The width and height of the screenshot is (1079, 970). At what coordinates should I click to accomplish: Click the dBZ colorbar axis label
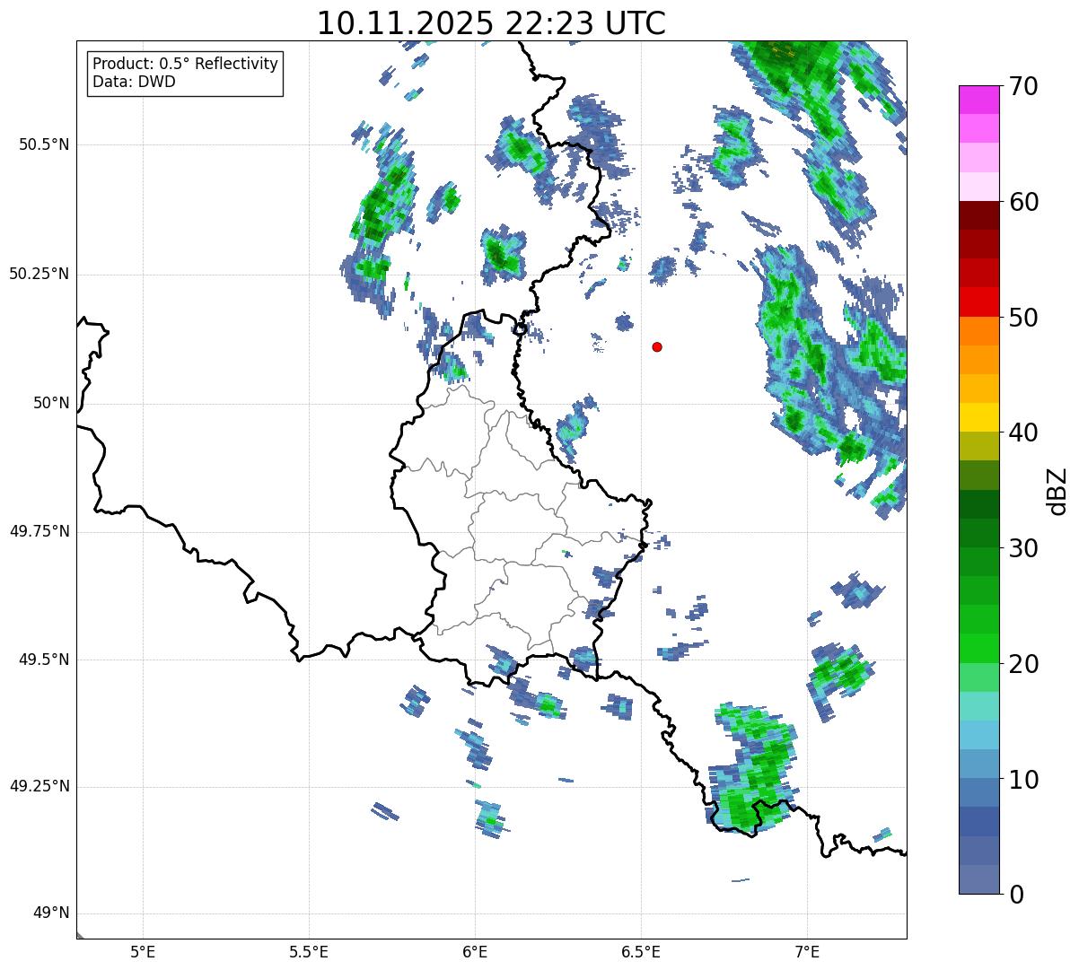[1058, 491]
